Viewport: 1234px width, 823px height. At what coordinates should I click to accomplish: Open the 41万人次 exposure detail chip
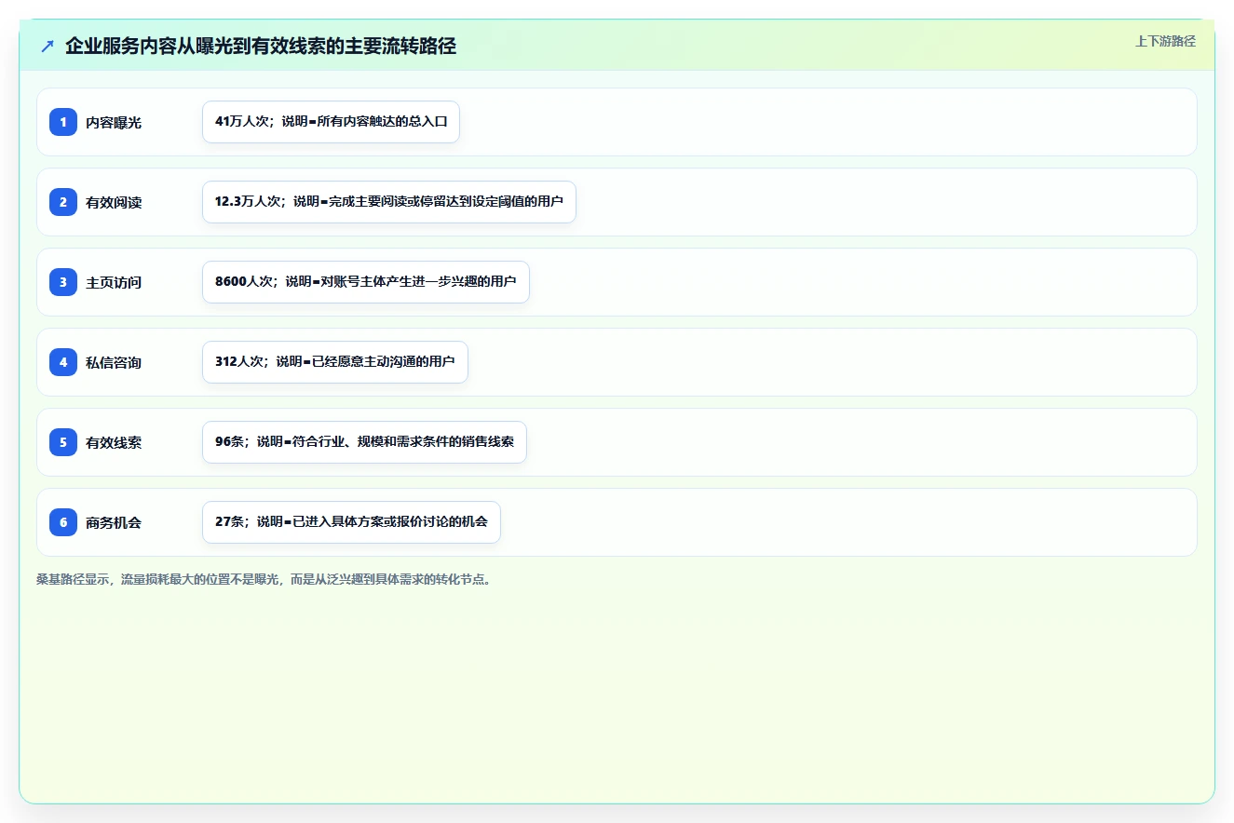pyautogui.click(x=331, y=122)
